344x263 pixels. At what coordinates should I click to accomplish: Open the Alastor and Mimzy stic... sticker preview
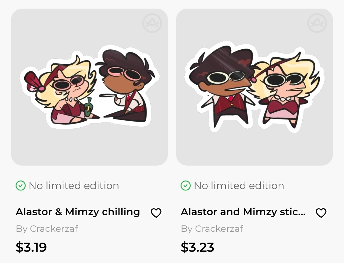click(x=254, y=87)
